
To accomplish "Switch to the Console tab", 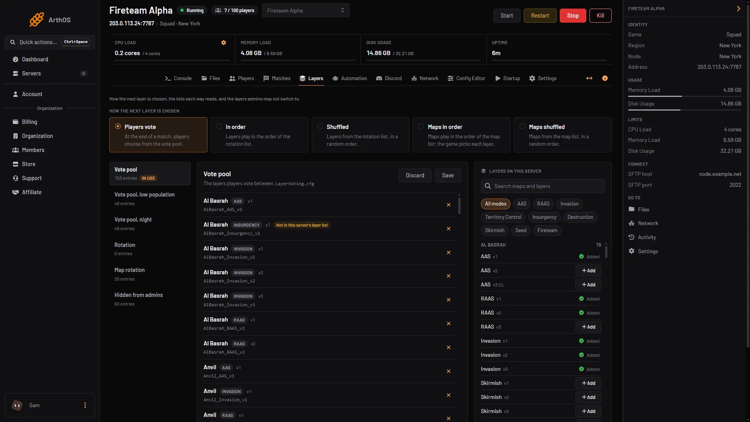I will coord(178,79).
